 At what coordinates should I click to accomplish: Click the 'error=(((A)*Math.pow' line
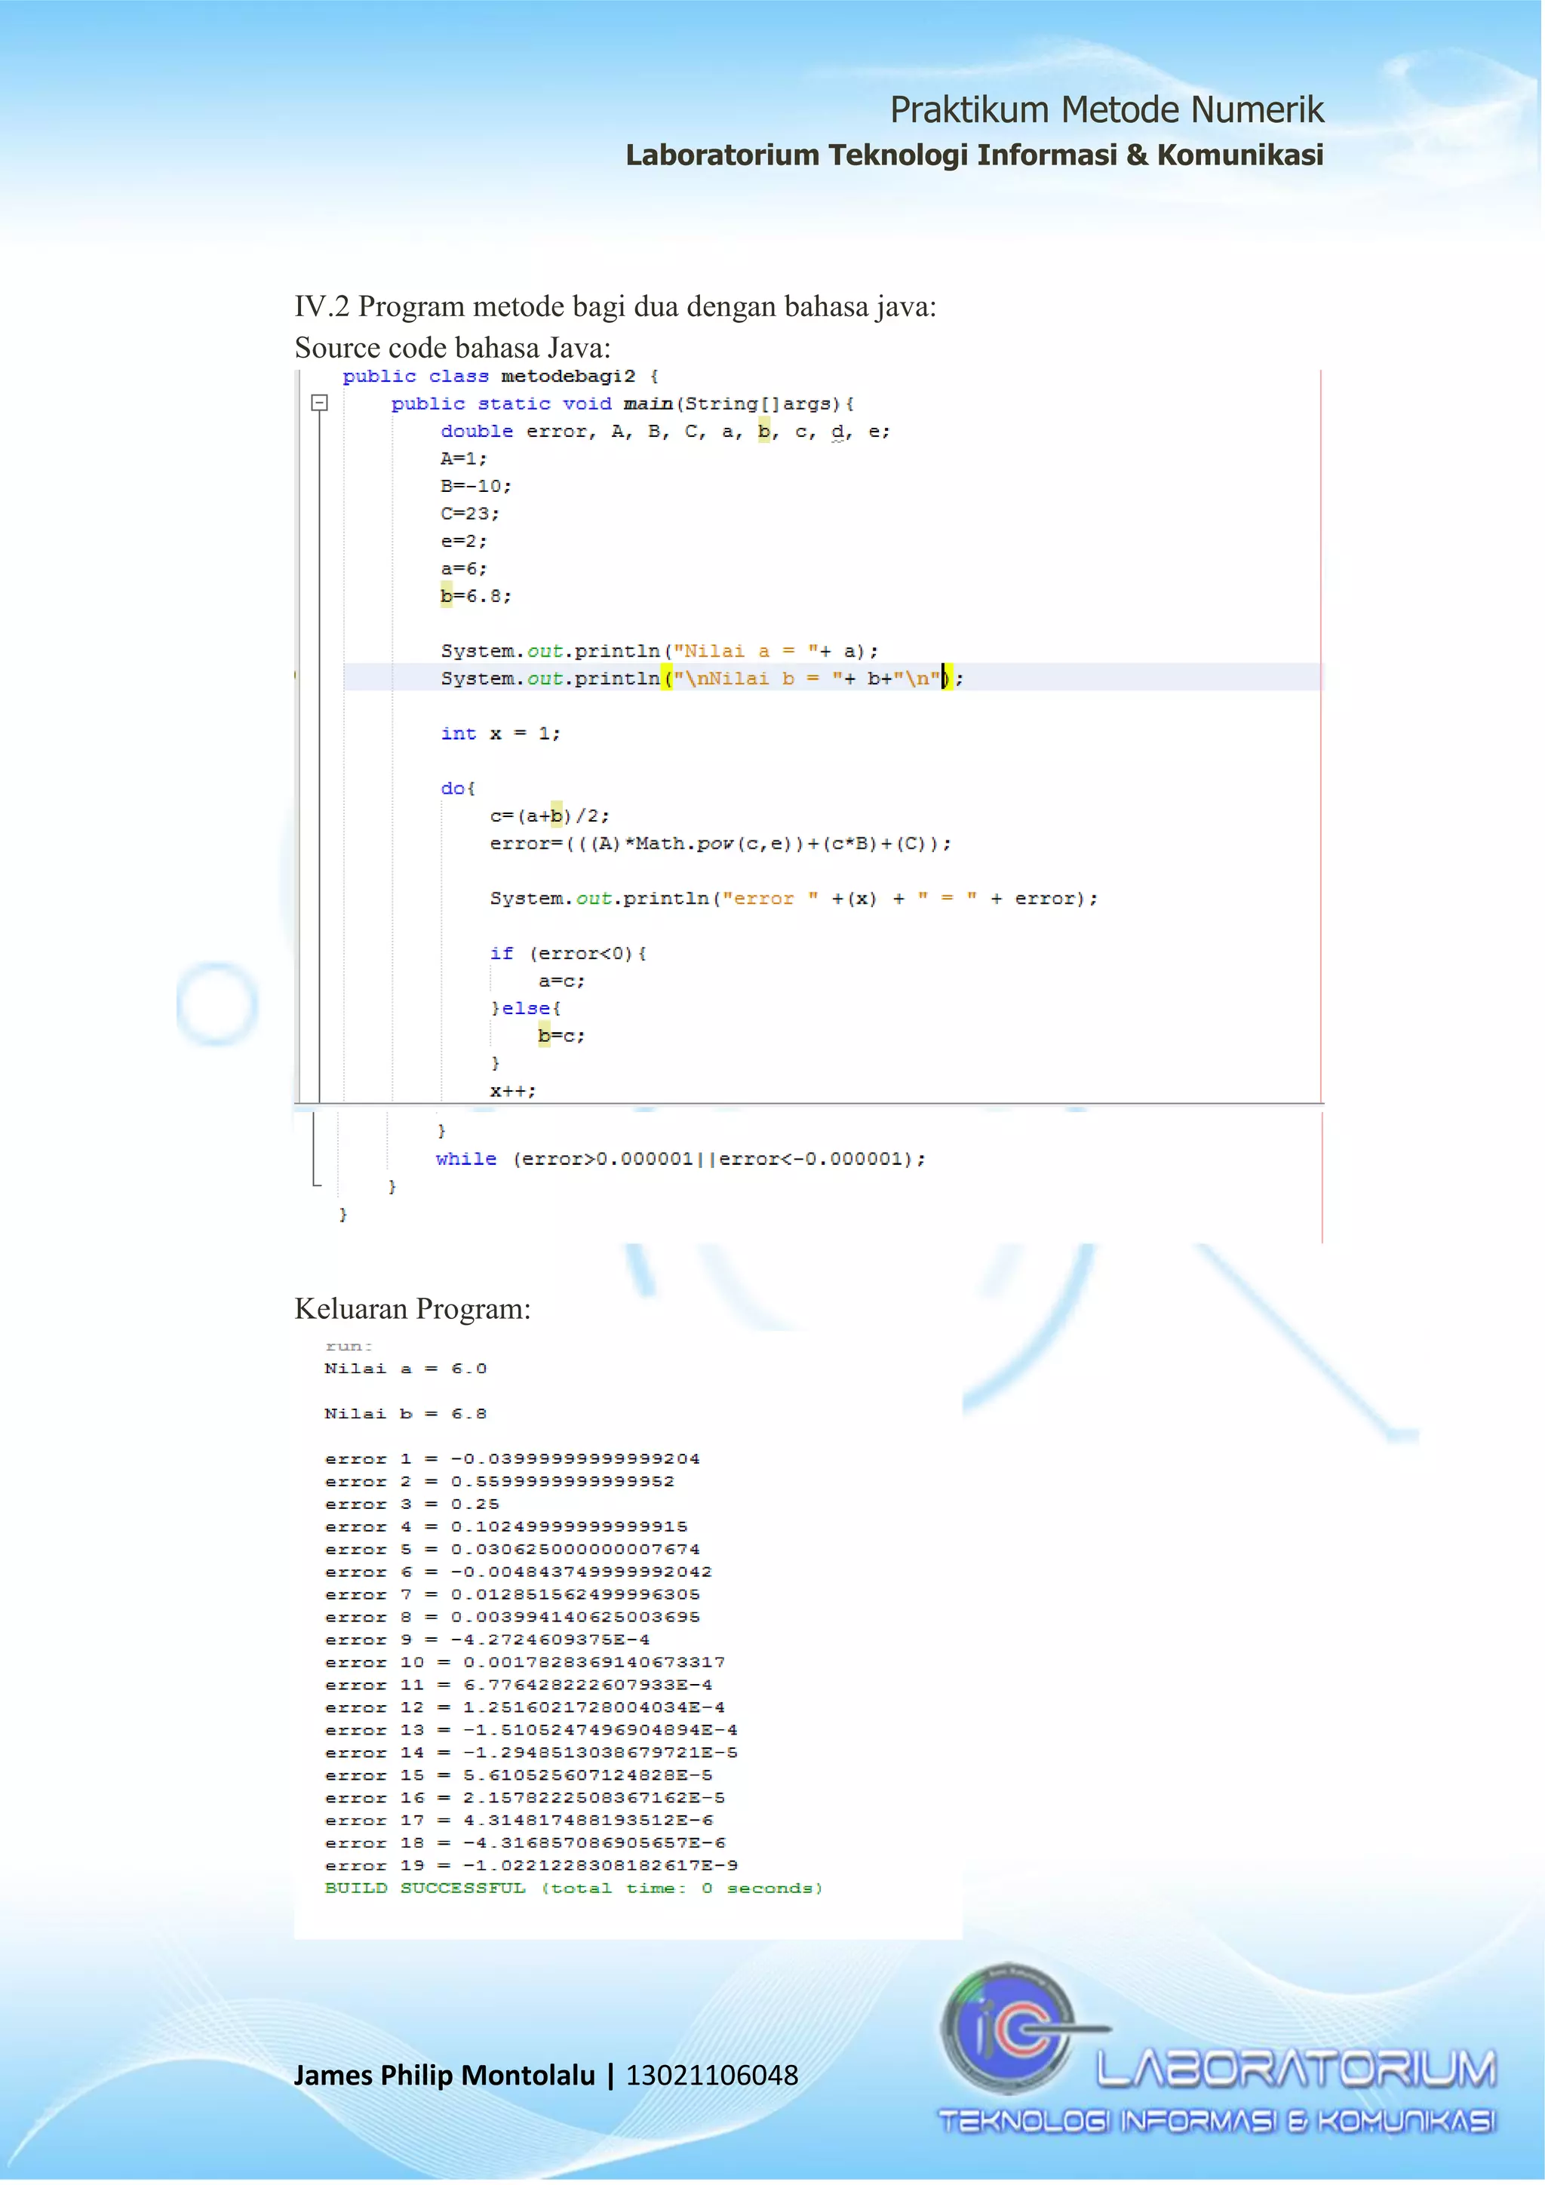(720, 844)
